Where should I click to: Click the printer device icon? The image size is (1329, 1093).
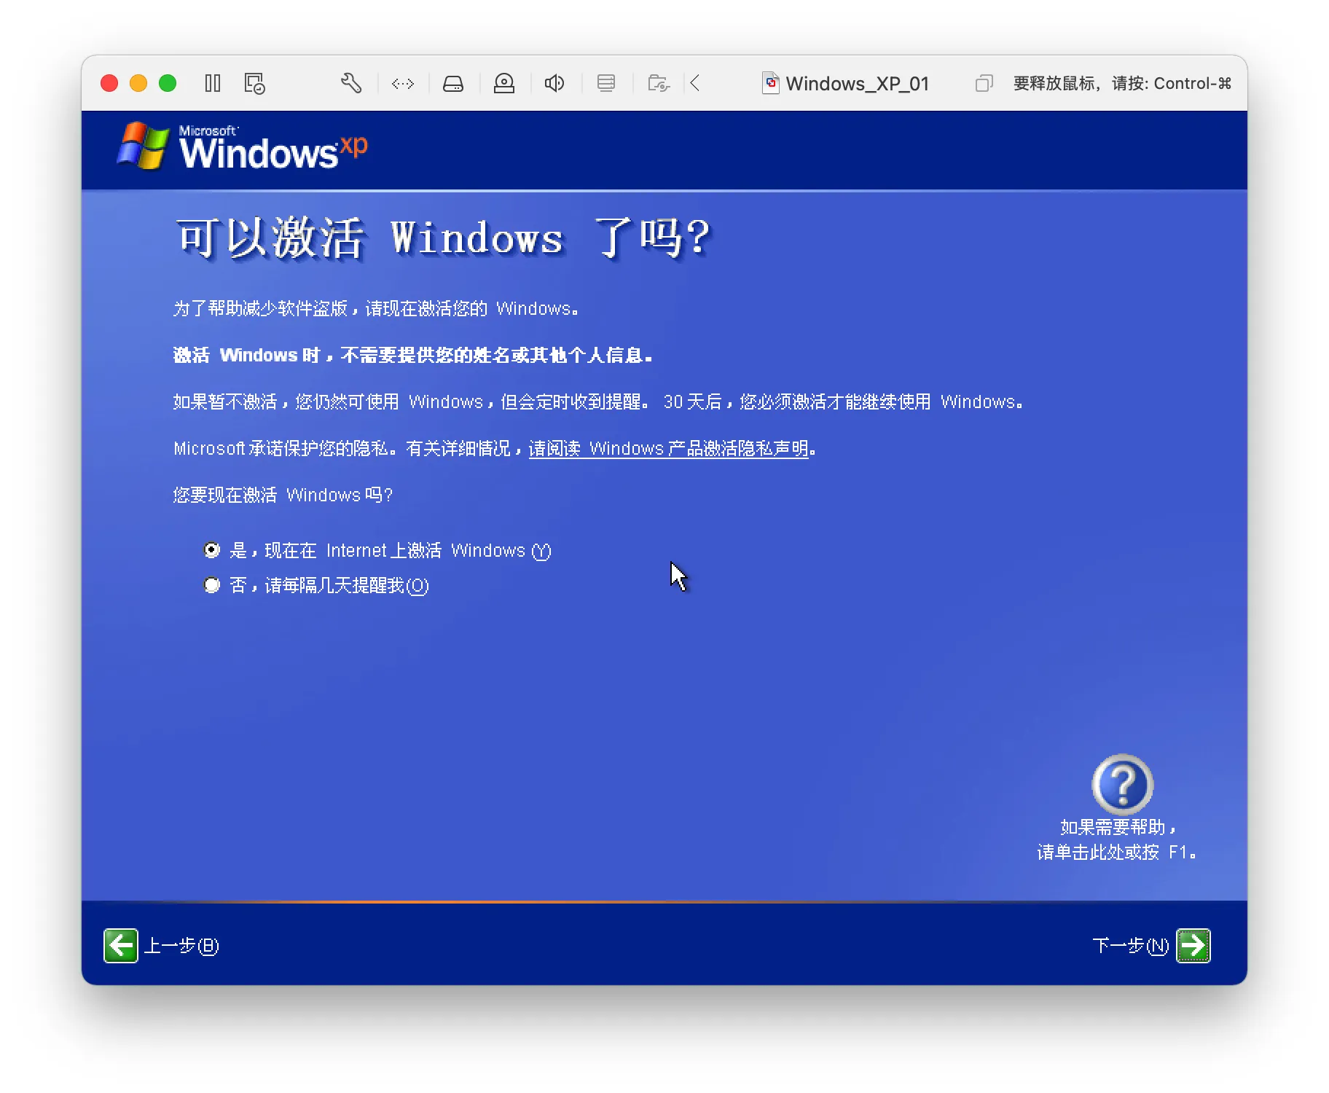pyautogui.click(x=606, y=83)
